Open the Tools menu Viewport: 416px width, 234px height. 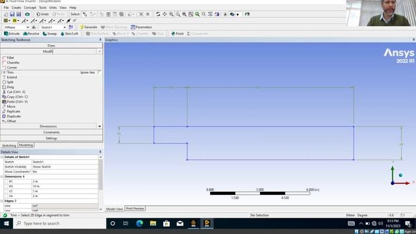(x=43, y=8)
